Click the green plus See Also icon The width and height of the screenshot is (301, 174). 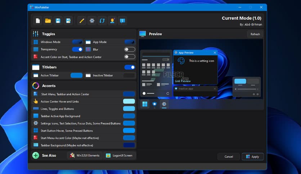click(x=36, y=155)
